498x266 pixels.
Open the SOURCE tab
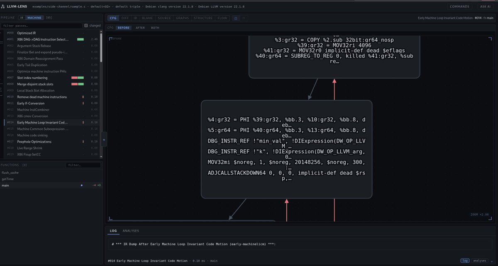[x=164, y=18]
